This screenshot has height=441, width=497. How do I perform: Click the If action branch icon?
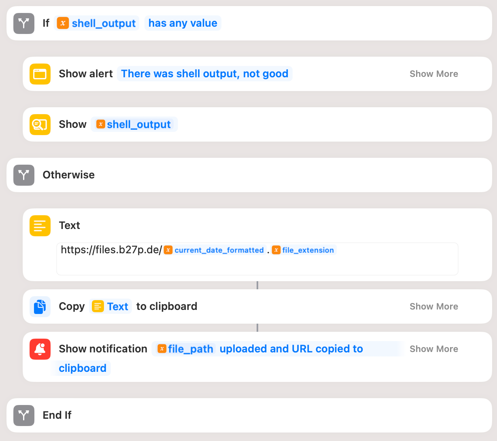24,23
